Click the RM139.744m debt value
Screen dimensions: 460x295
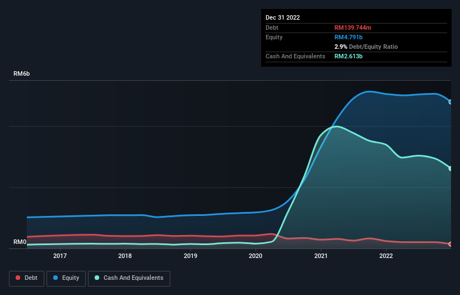352,27
